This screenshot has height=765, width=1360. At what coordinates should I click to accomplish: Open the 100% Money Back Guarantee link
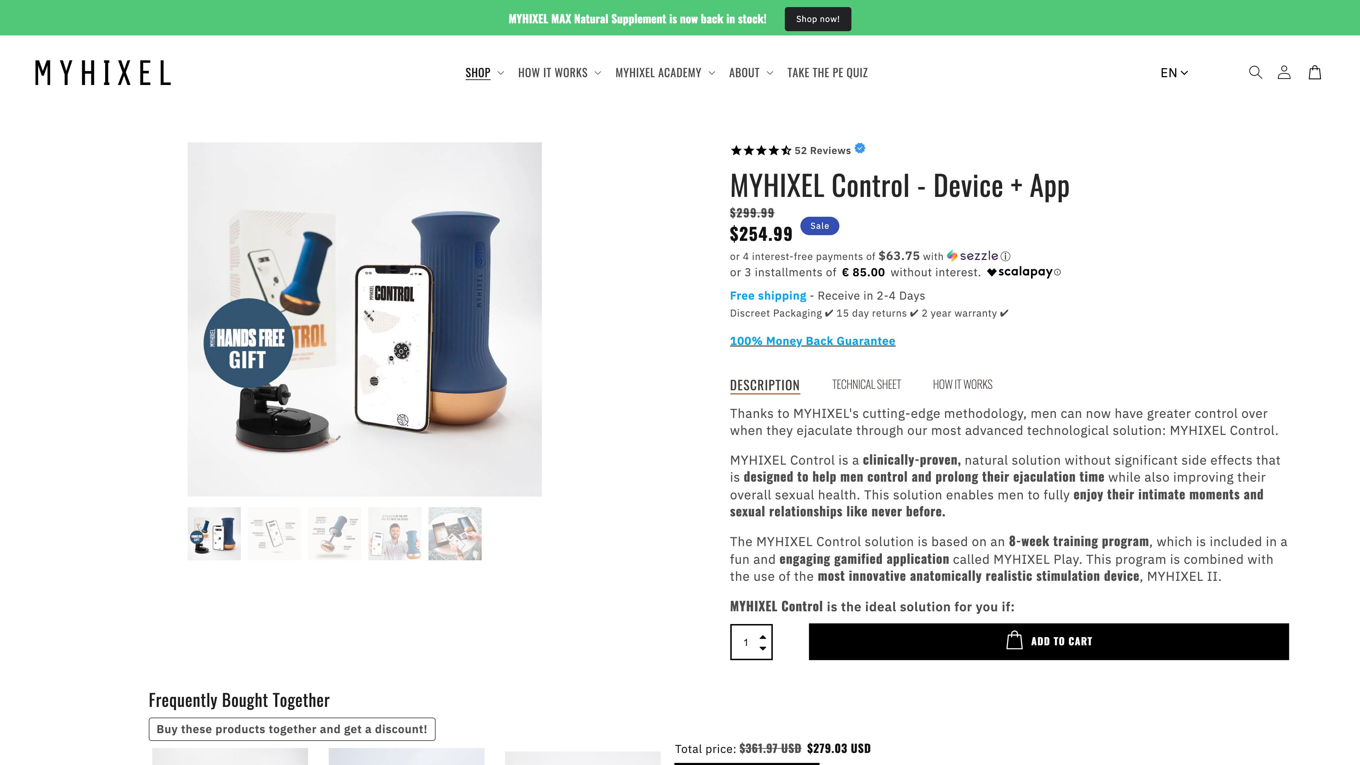pyautogui.click(x=812, y=341)
